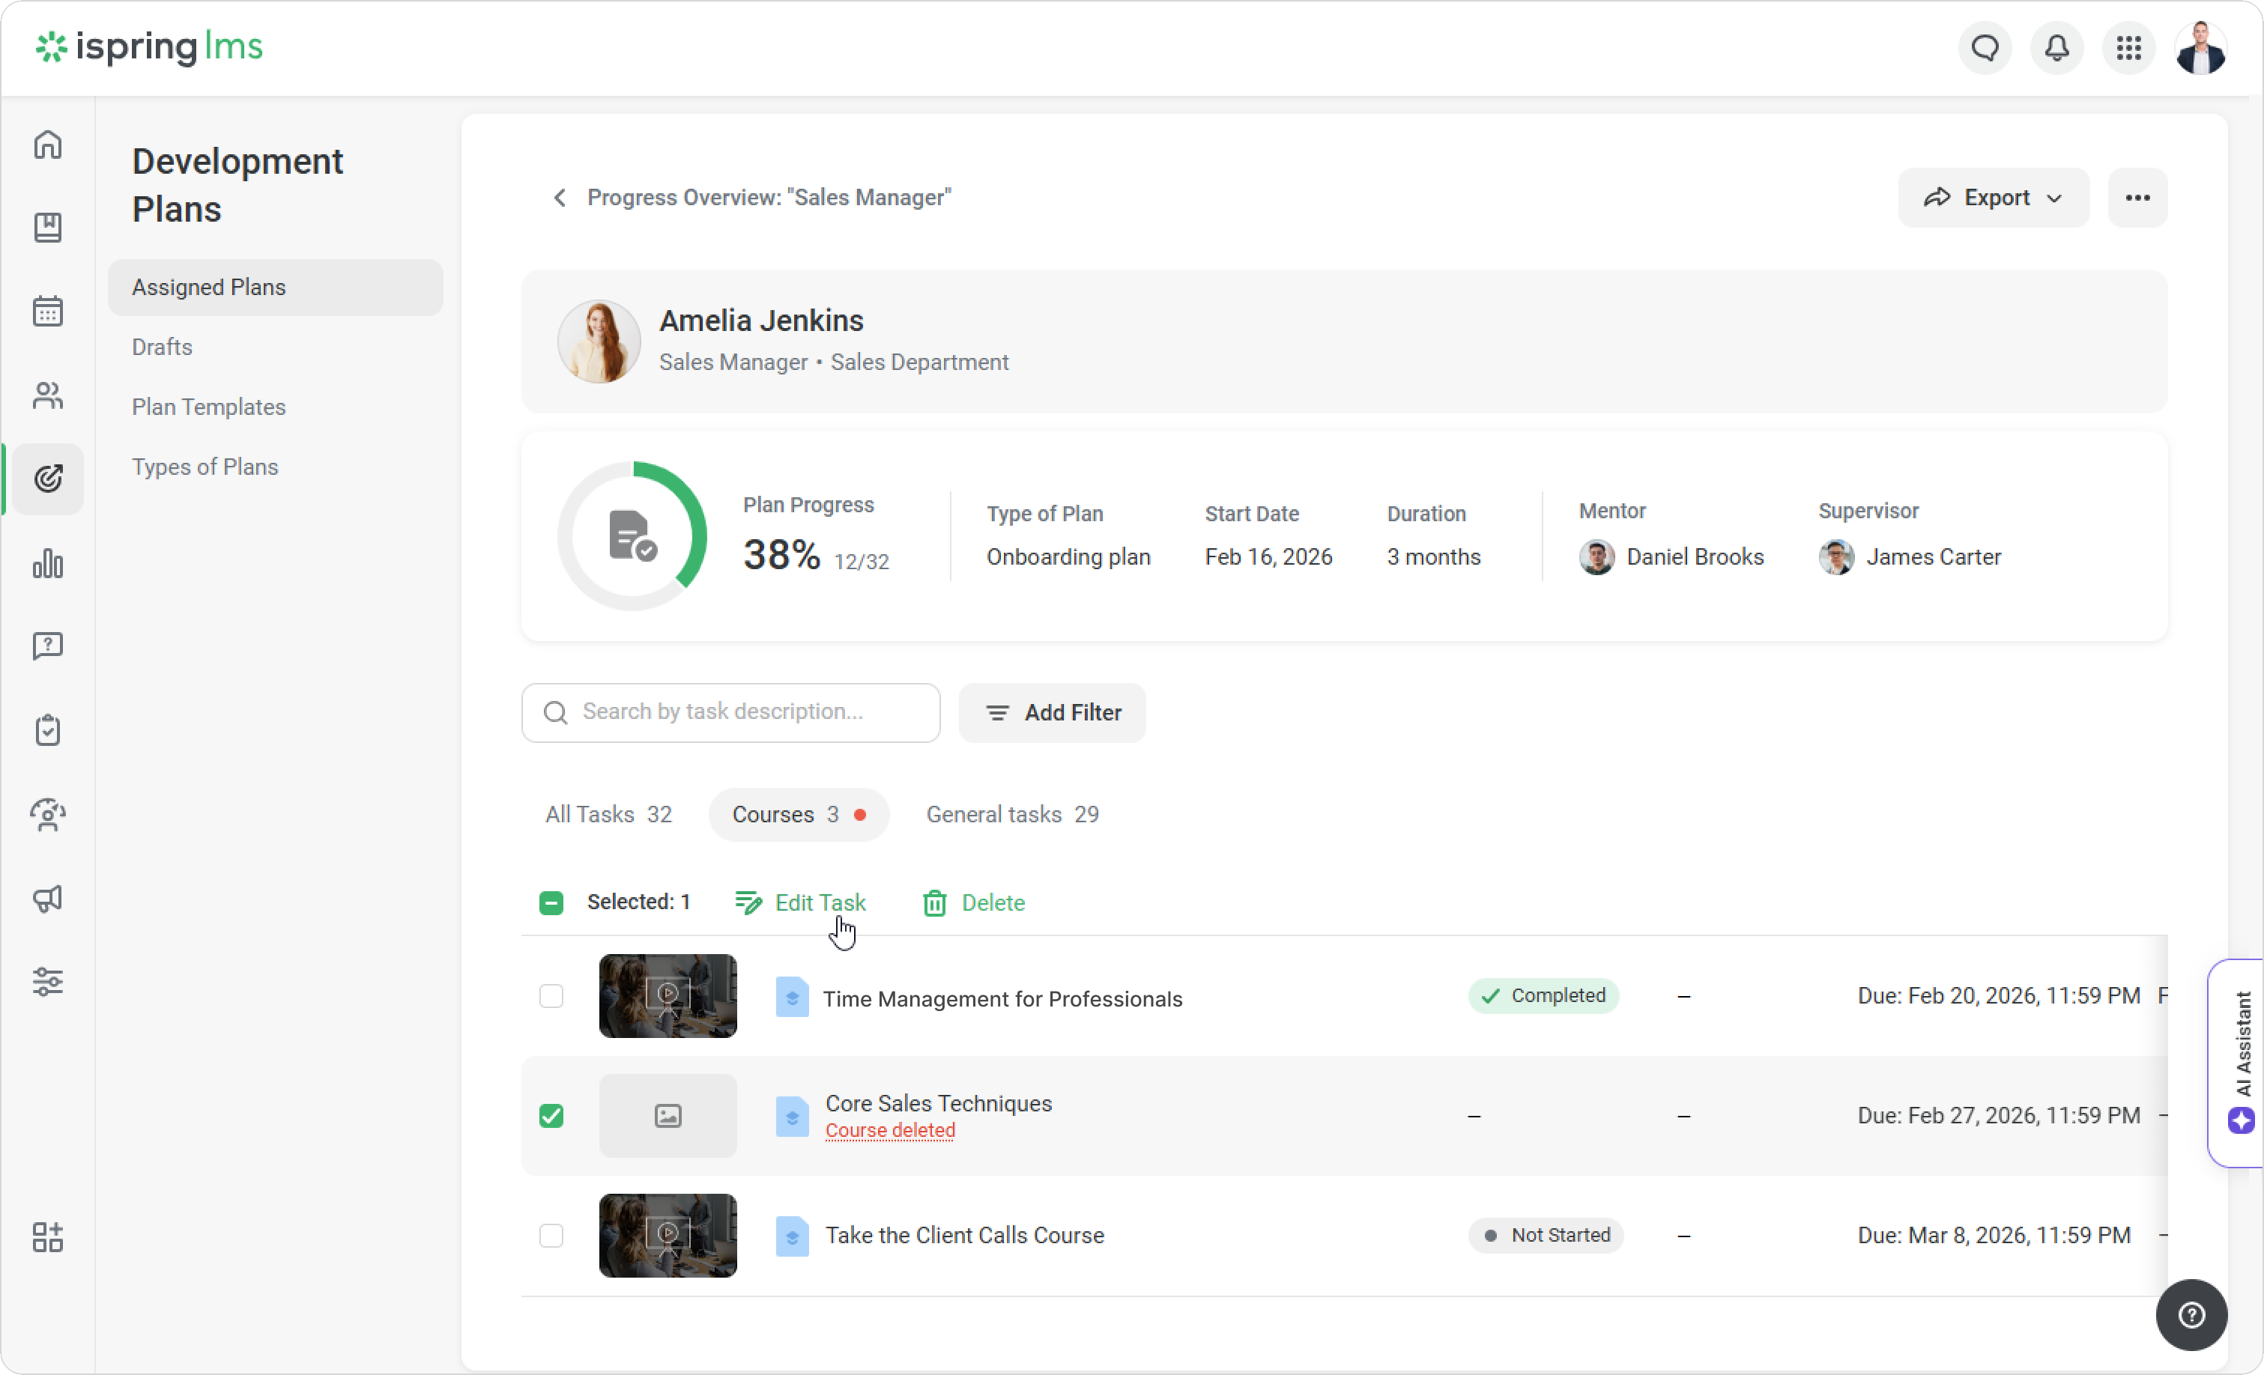Open the users icon in sidebar
The image size is (2264, 1375).
tap(48, 396)
